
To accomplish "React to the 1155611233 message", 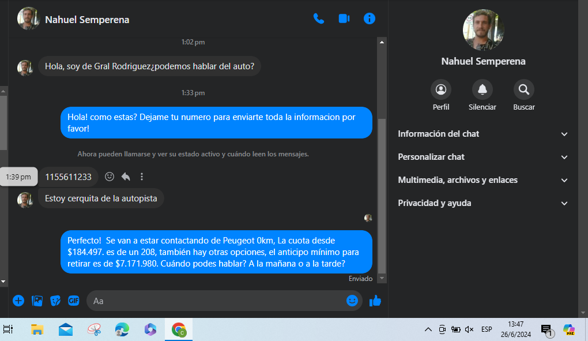I will (110, 177).
